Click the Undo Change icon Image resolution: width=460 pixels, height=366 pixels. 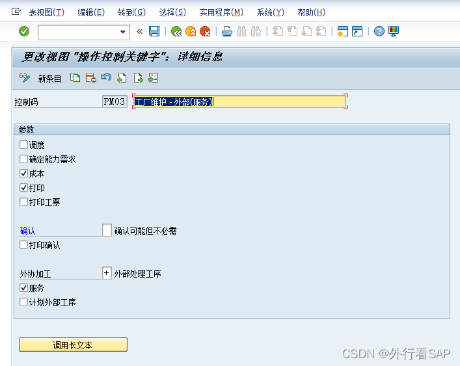[x=106, y=77]
